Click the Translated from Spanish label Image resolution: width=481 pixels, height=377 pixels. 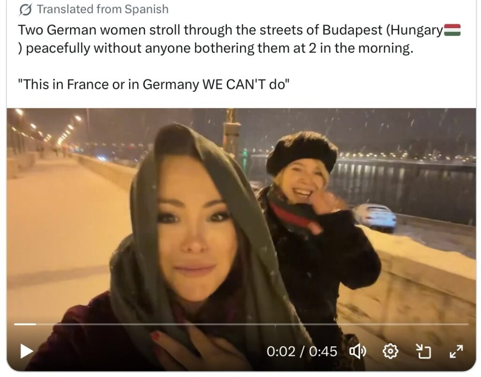click(x=103, y=9)
